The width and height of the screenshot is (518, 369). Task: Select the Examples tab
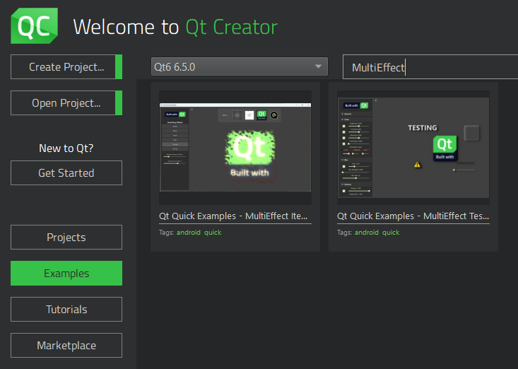pyautogui.click(x=66, y=274)
